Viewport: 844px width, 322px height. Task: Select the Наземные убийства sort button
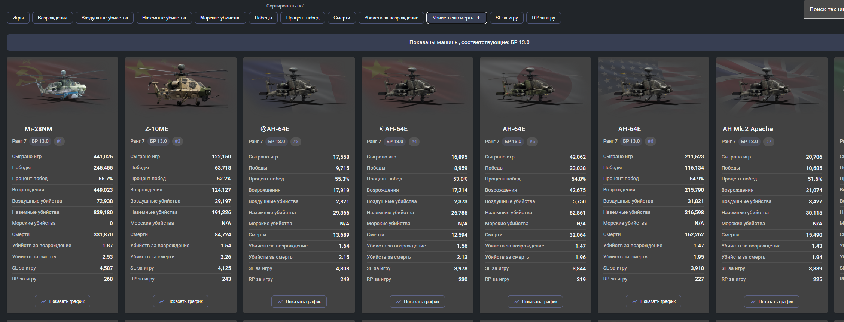(x=164, y=18)
